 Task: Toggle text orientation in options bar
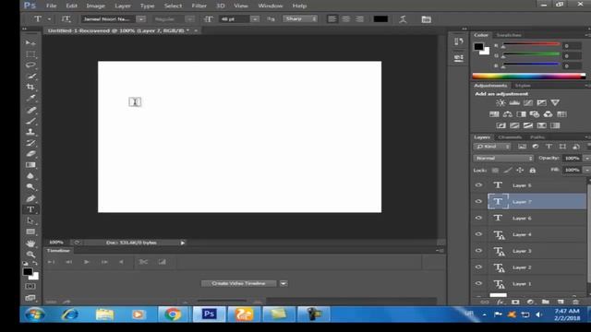point(66,18)
